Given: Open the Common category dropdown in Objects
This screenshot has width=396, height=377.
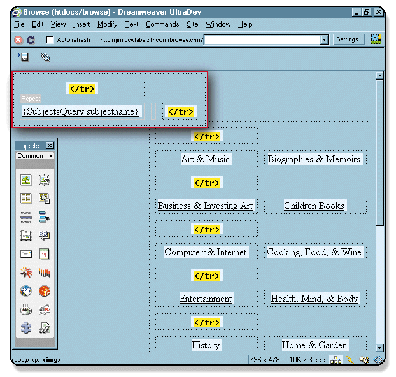Looking at the screenshot, I should (x=35, y=156).
